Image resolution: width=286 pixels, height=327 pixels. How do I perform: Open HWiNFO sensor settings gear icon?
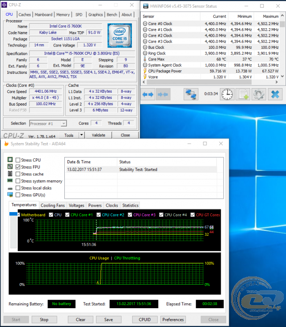[259, 94]
